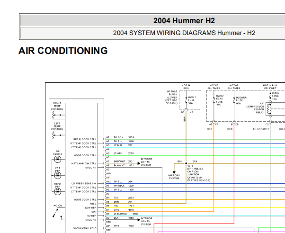
Task: Click the 'AIR CONDITIONING' heading
Action: 63,51
